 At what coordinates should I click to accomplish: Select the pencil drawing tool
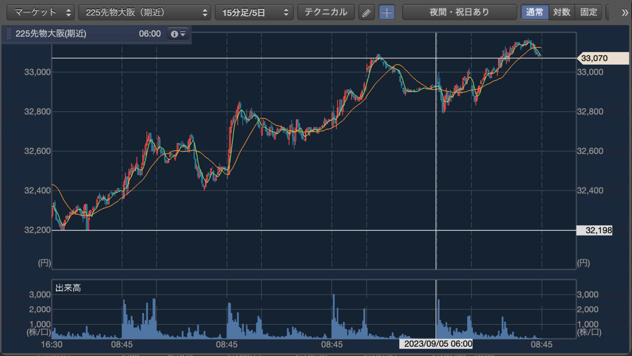367,12
